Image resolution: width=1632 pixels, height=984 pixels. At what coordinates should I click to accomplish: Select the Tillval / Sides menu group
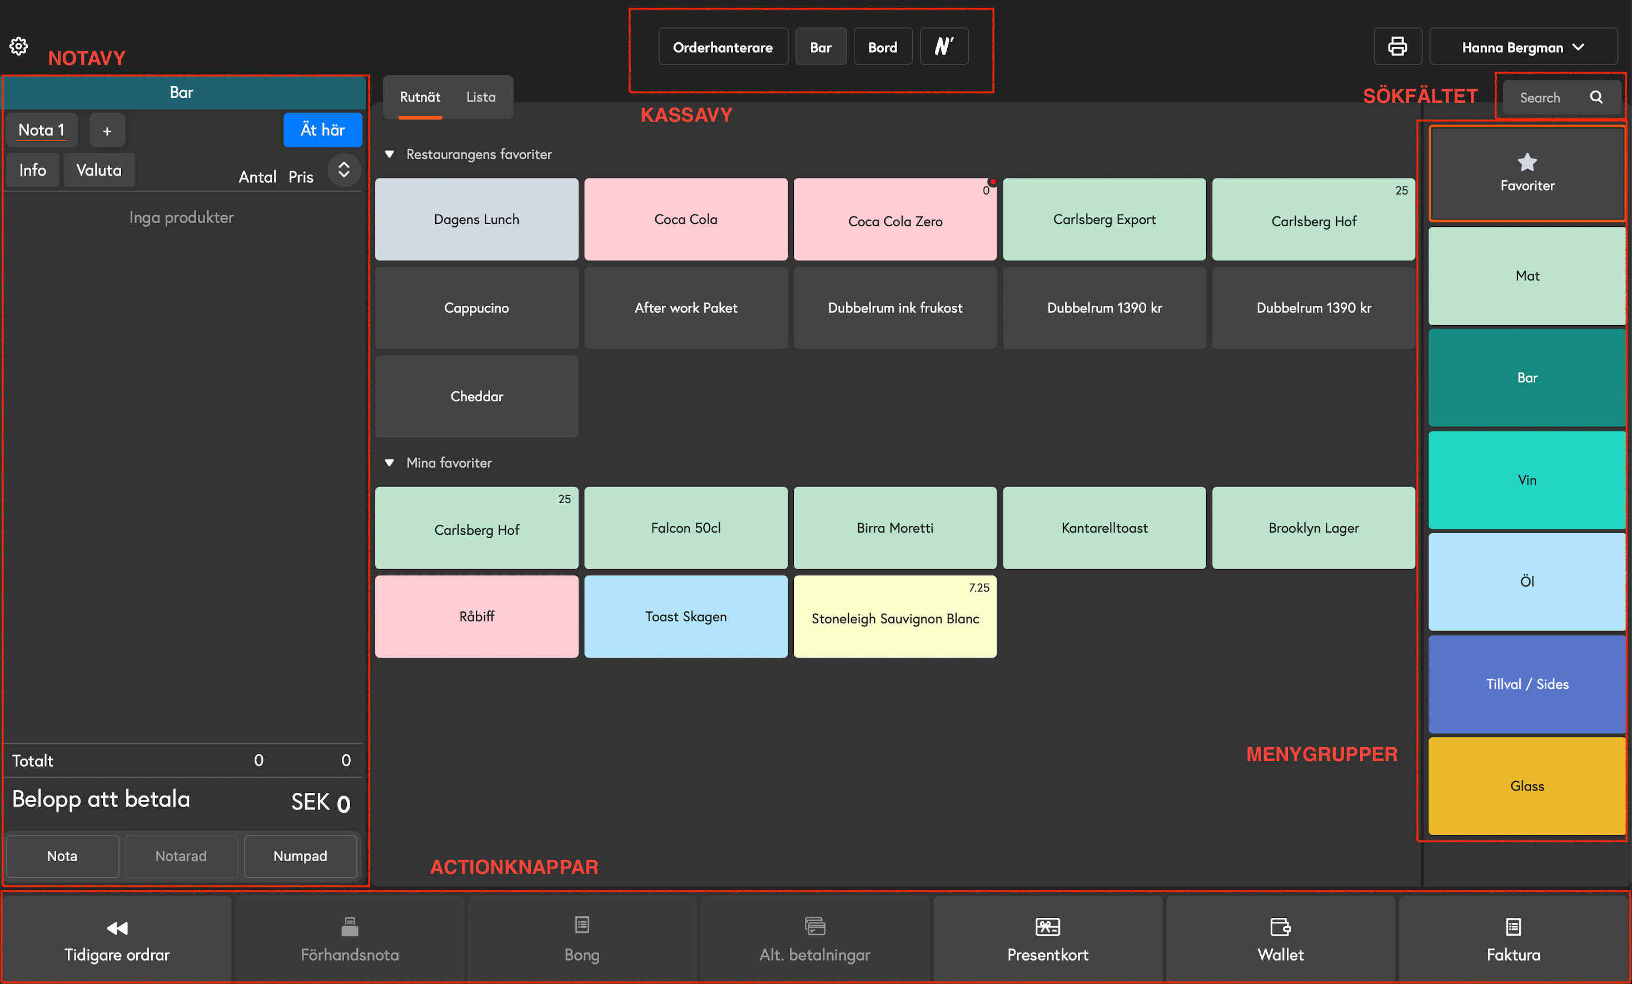click(1527, 684)
